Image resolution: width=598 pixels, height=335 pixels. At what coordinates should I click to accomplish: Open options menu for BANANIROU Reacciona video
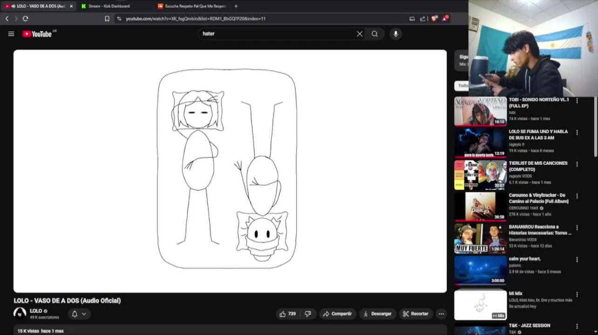[x=577, y=228]
